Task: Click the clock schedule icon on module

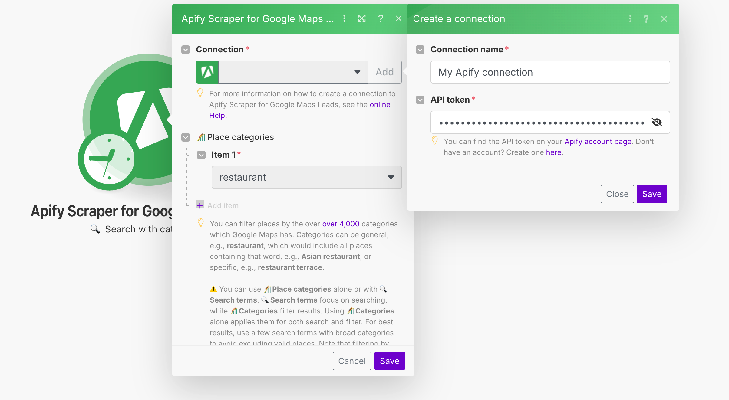Action: (x=109, y=159)
